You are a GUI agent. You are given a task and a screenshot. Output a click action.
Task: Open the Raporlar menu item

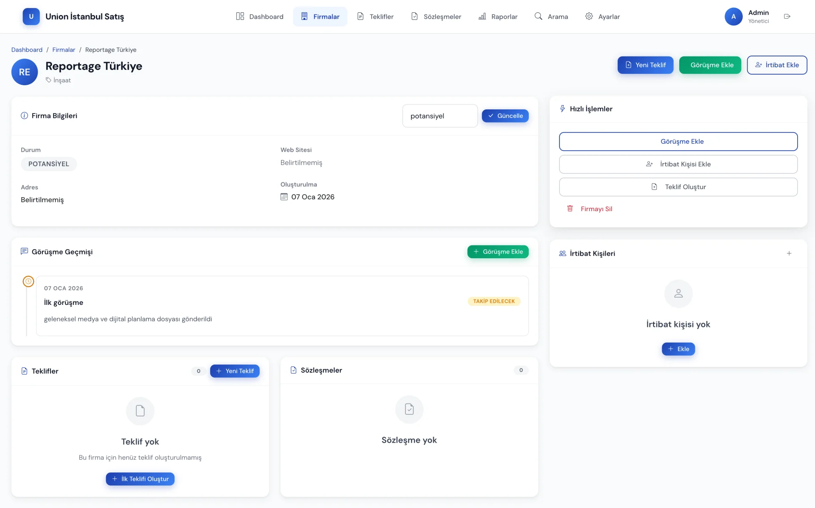pyautogui.click(x=498, y=17)
